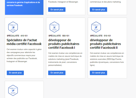
Task: Select the SPÉCIALISTE · 510-101 label
Action: (x=100, y=36)
